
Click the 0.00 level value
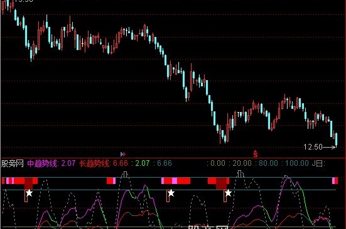[x=218, y=163]
